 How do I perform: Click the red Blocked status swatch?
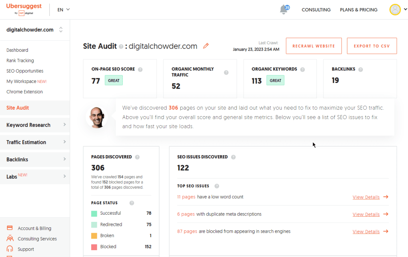click(x=94, y=247)
